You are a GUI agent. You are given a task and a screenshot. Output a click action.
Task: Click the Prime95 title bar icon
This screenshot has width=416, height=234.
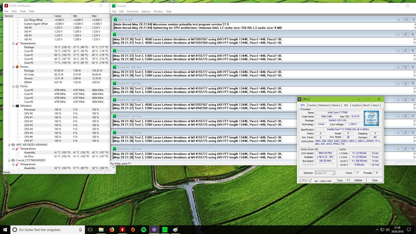tap(114, 6)
